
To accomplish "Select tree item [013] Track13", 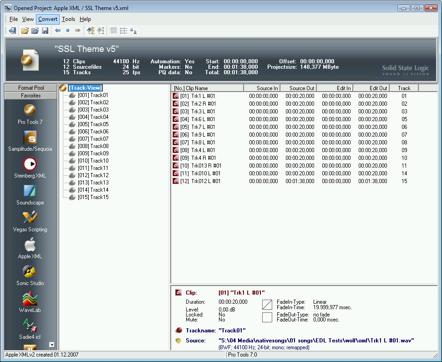I will coord(93,183).
